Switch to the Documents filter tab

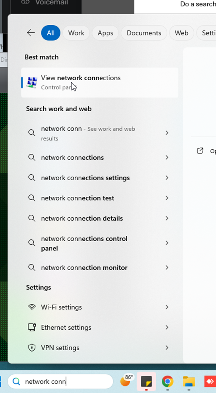pos(144,33)
